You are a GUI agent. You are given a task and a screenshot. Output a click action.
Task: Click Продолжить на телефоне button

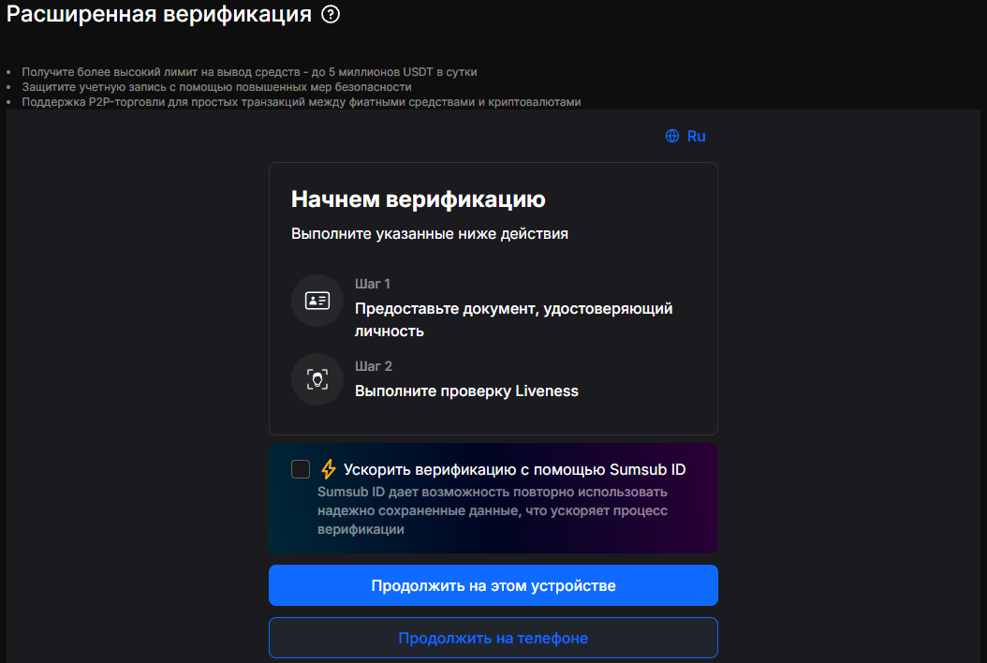[493, 638]
